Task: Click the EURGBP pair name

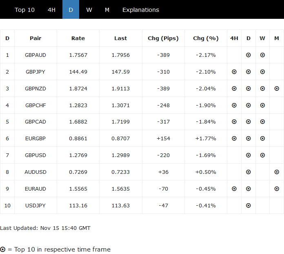Action: tap(35, 139)
